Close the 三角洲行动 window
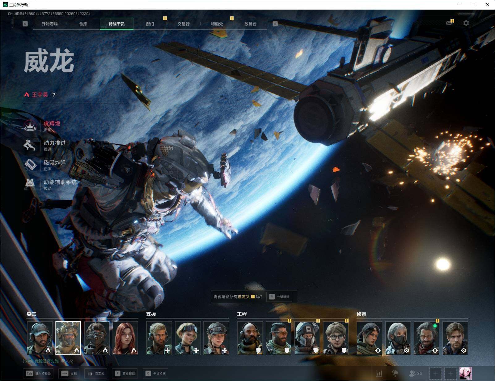This screenshot has height=381, width=495. click(x=488, y=5)
